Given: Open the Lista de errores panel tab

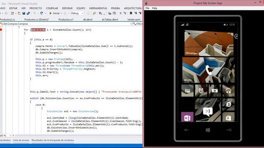Looking at the screenshot, I should click(21, 140).
